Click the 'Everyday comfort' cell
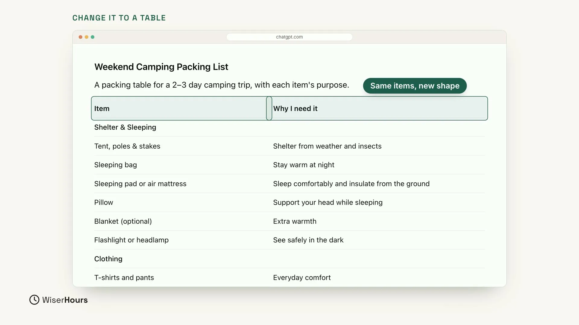 pos(302,278)
